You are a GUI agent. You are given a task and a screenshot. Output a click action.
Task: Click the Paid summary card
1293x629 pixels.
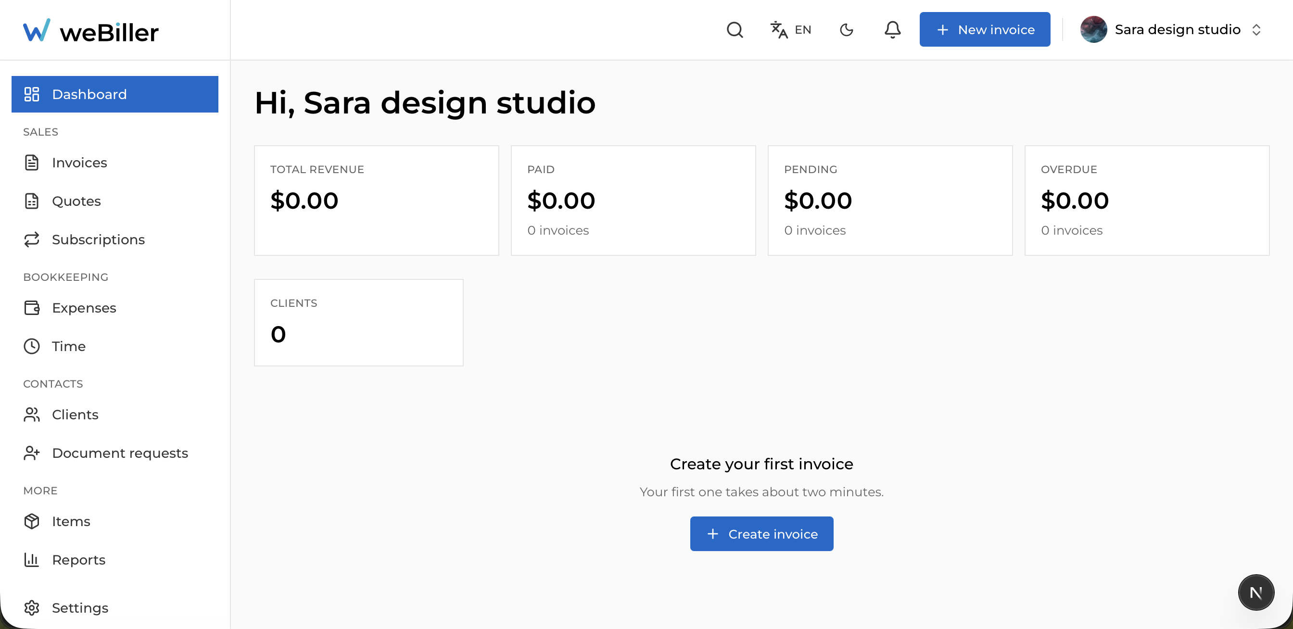[634, 201]
